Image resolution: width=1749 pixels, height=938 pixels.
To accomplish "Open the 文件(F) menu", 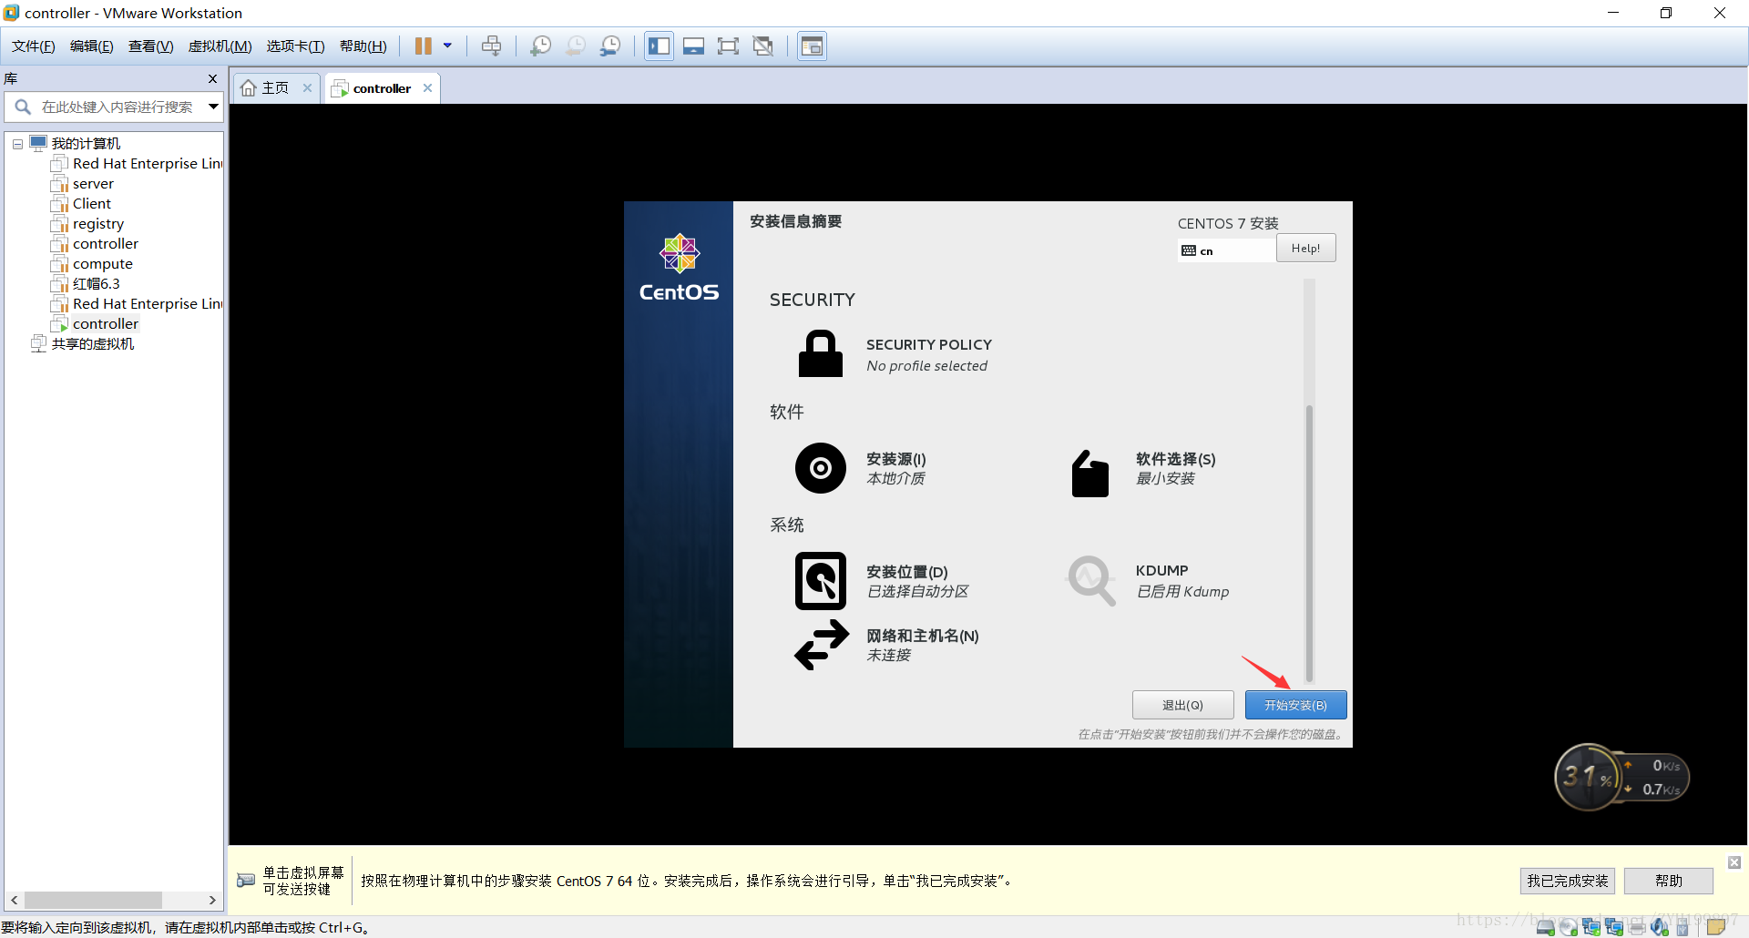I will [34, 46].
